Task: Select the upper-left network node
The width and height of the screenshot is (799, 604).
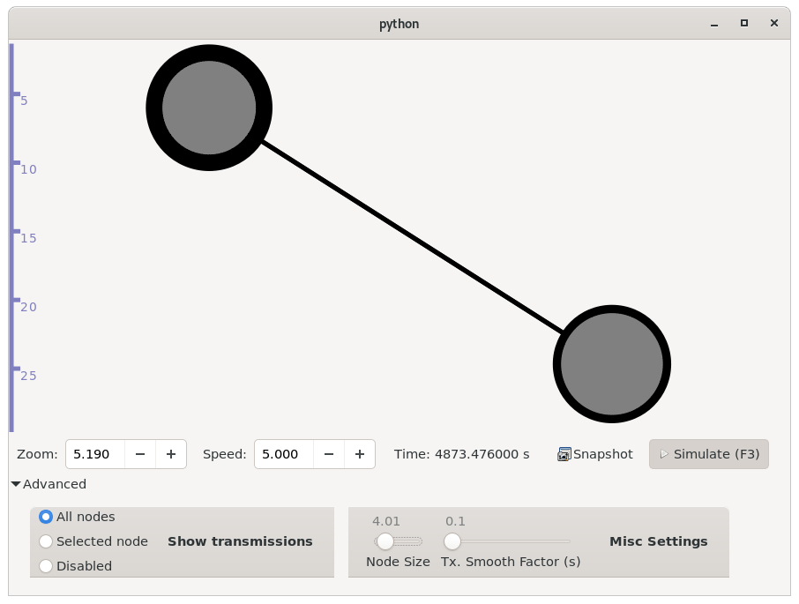Action: coord(209,108)
